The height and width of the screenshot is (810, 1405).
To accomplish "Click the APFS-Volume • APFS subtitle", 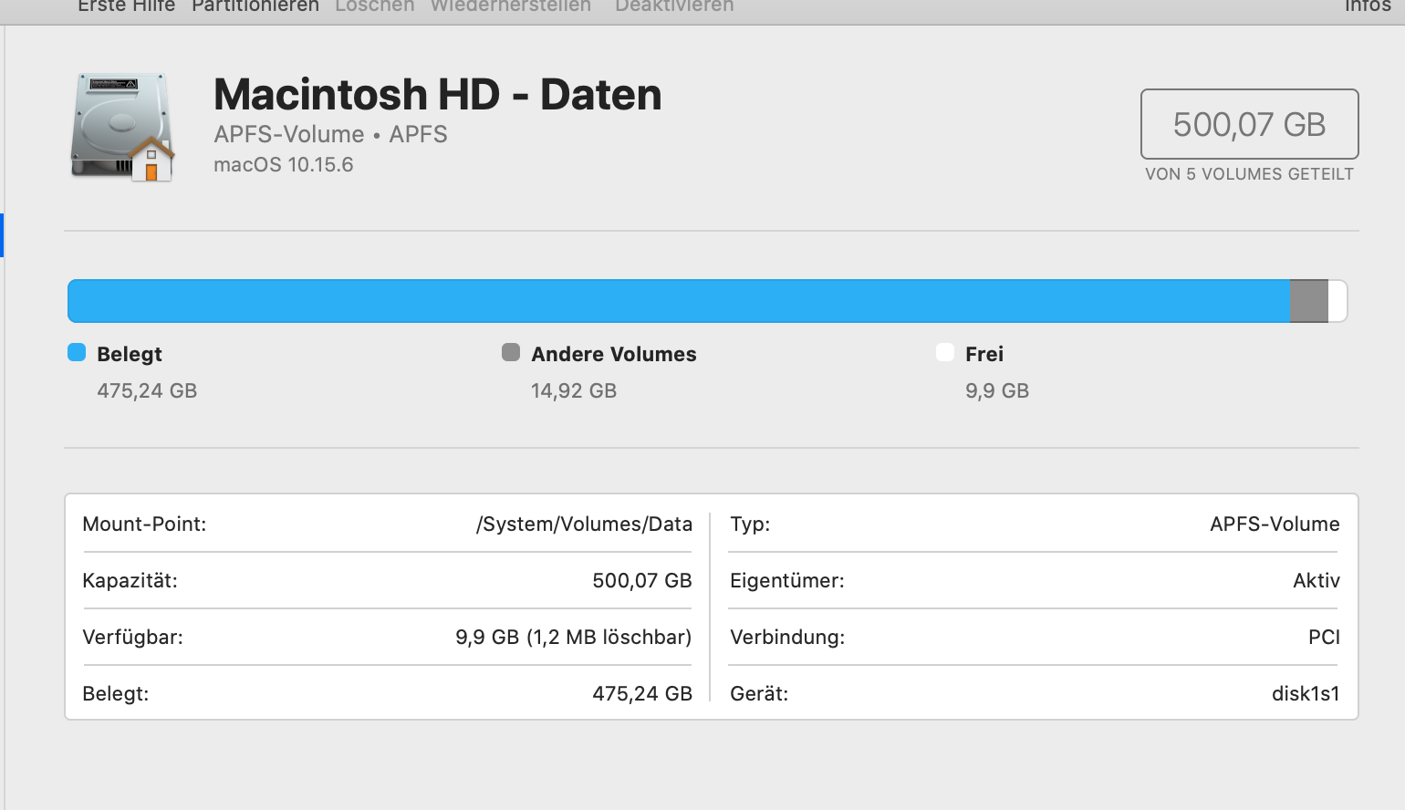I will 330,134.
